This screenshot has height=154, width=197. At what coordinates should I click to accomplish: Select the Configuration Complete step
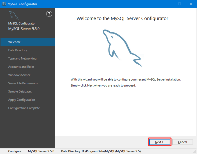coord(28,108)
